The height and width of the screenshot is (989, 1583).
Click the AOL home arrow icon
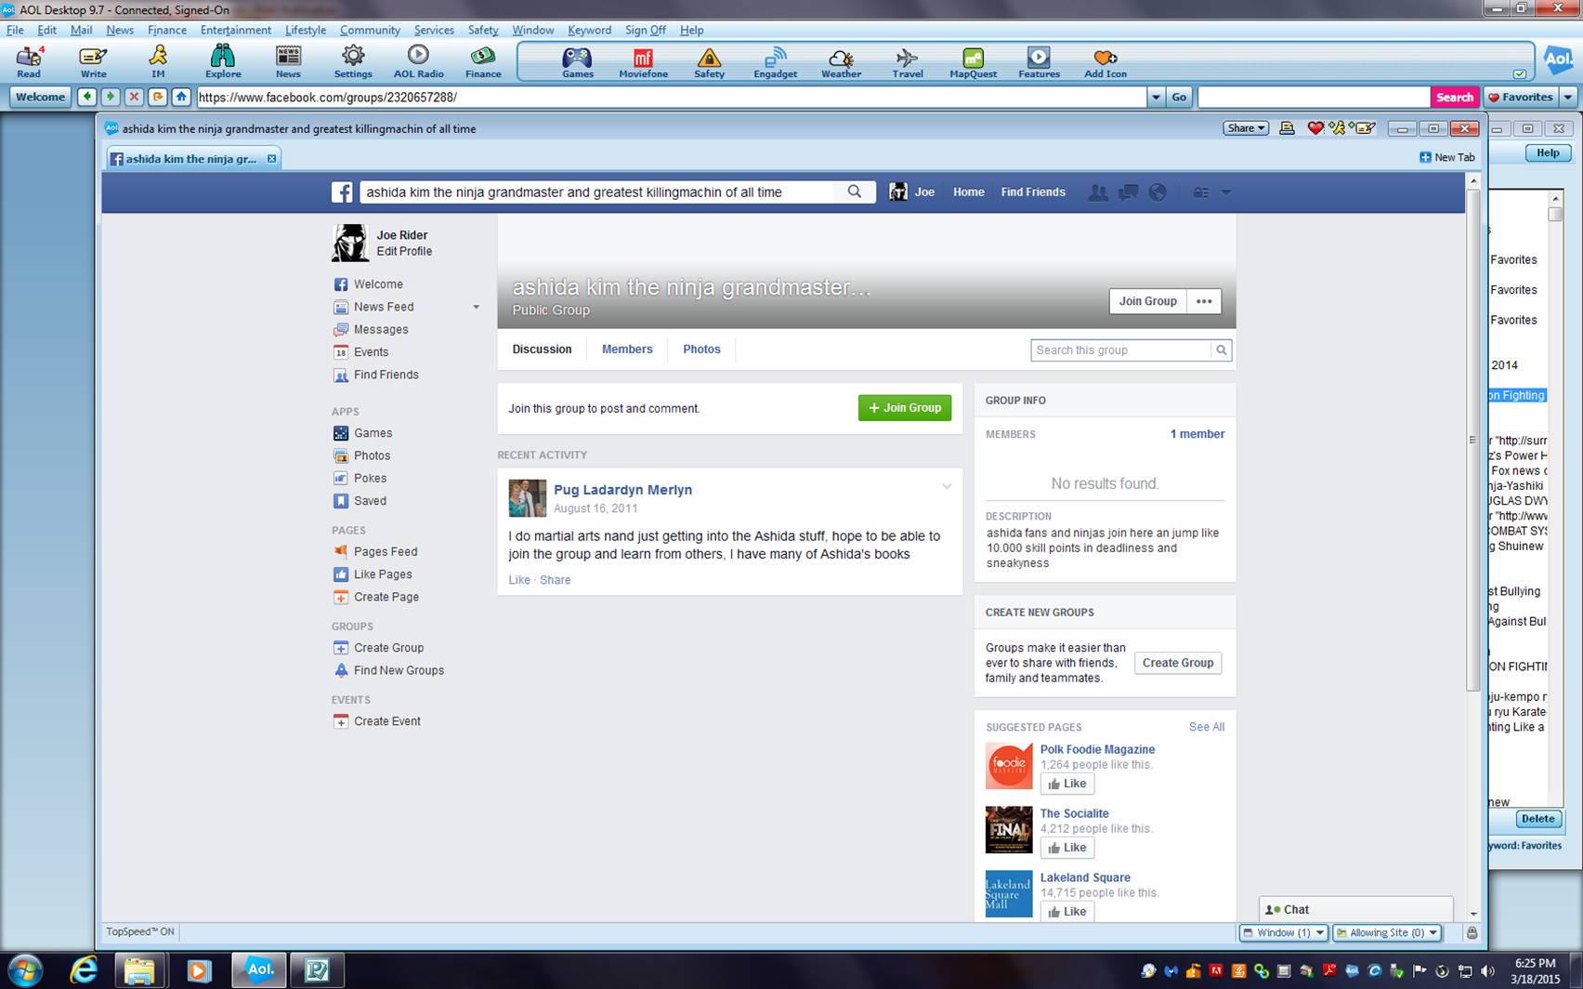coord(181,97)
